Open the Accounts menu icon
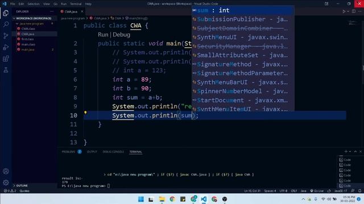 coord(6,171)
